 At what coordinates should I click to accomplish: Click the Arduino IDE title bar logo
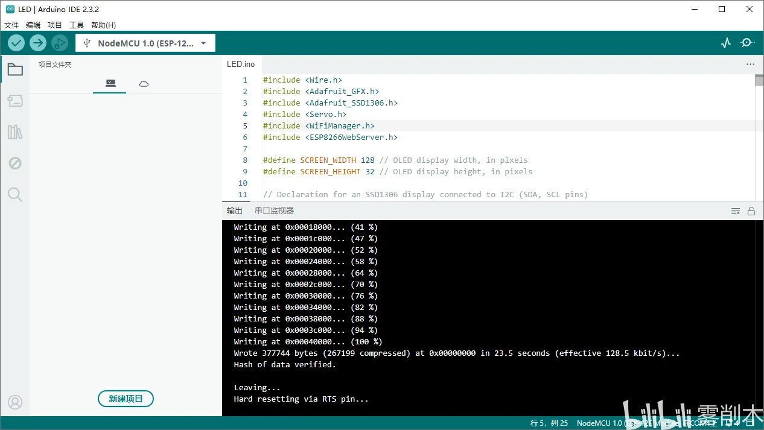click(x=10, y=9)
